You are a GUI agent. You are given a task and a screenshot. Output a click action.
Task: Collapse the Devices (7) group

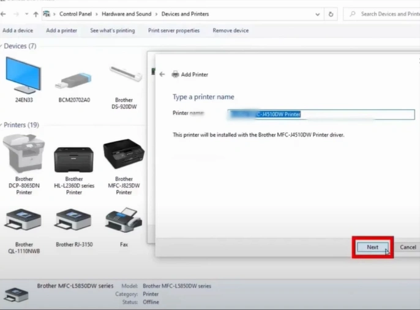pyautogui.click(x=2, y=47)
